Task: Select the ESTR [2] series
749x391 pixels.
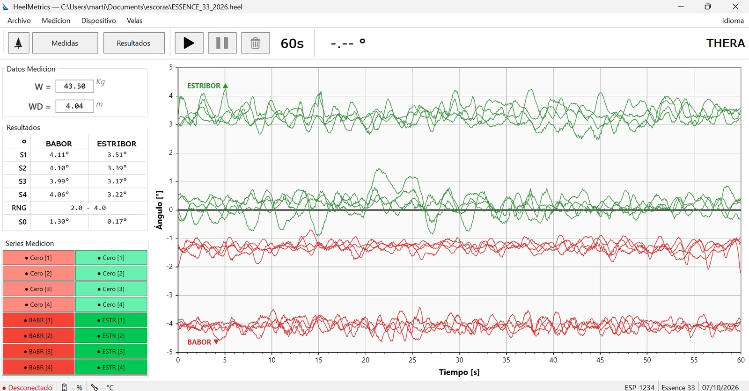Action: [x=111, y=336]
